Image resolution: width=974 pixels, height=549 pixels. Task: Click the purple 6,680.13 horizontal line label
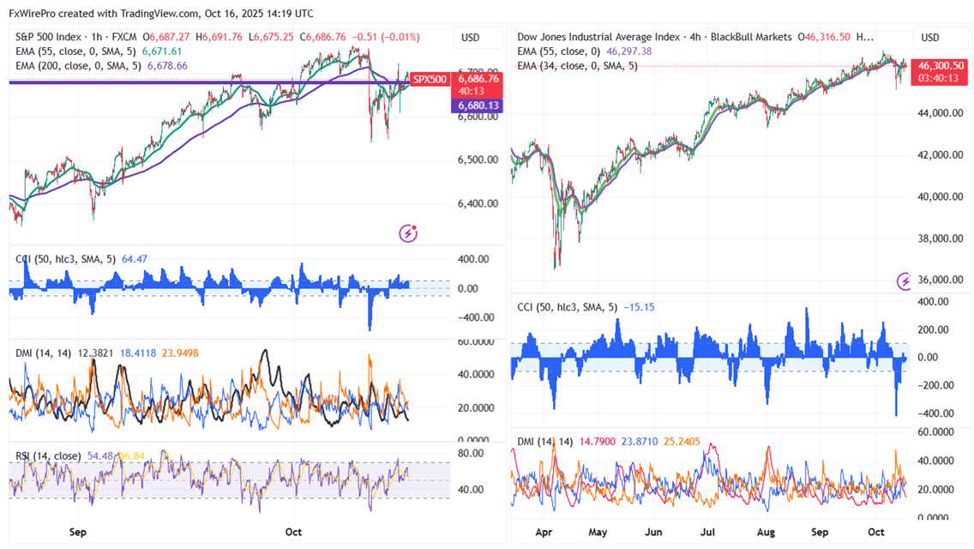(478, 106)
